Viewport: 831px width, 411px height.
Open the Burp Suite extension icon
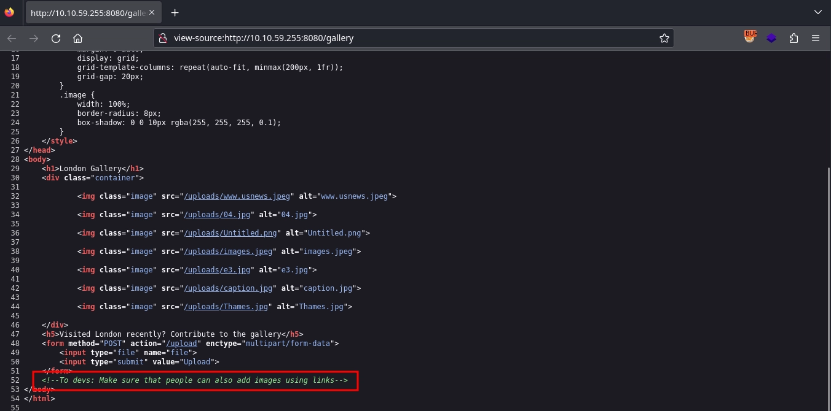point(749,37)
